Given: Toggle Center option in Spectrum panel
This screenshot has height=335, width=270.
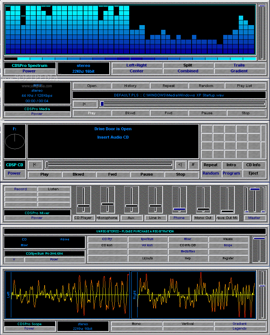Looking at the screenshot, I should 136,71.
